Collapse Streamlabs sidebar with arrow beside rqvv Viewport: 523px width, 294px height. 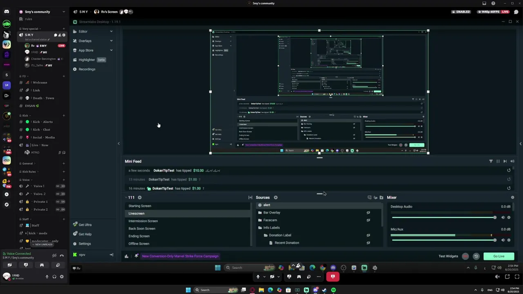click(111, 255)
